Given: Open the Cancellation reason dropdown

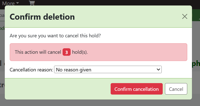Looking at the screenshot, I should 108,70.
